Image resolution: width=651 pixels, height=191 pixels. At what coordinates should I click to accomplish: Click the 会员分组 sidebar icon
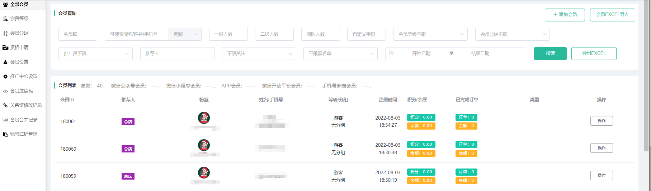(x=5, y=33)
